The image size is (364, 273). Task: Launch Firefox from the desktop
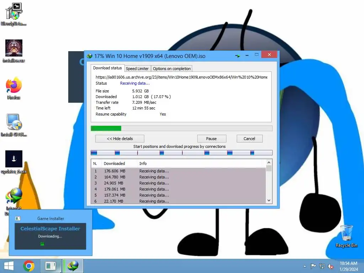(x=14, y=88)
